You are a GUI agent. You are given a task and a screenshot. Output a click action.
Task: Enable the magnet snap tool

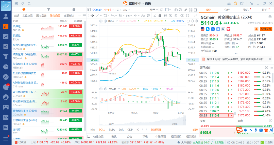[x=160, y=15]
